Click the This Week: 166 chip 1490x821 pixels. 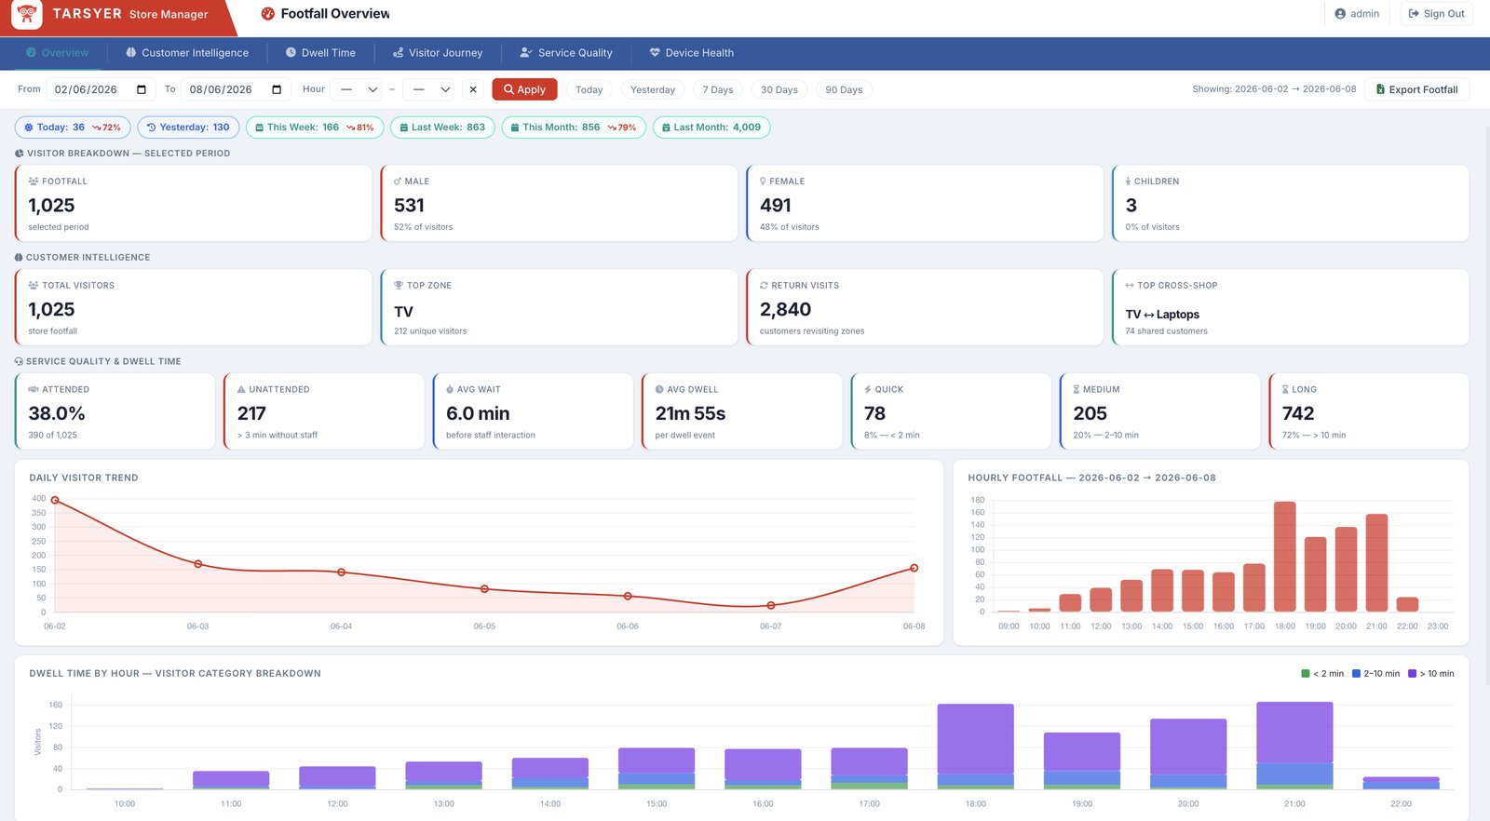[315, 128]
